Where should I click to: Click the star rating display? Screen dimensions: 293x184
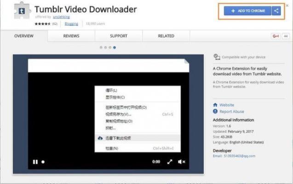(x=43, y=24)
